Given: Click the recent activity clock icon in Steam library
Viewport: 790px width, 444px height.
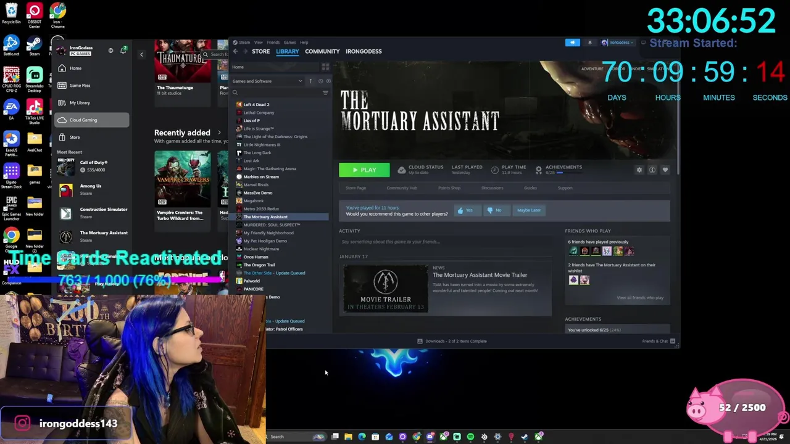Looking at the screenshot, I should point(320,81).
